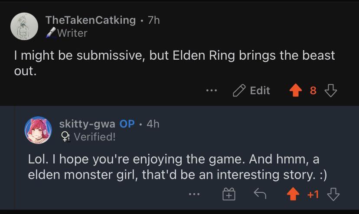The width and height of the screenshot is (359, 214).
Task: Click the pencil edit icon
Action: (239, 90)
